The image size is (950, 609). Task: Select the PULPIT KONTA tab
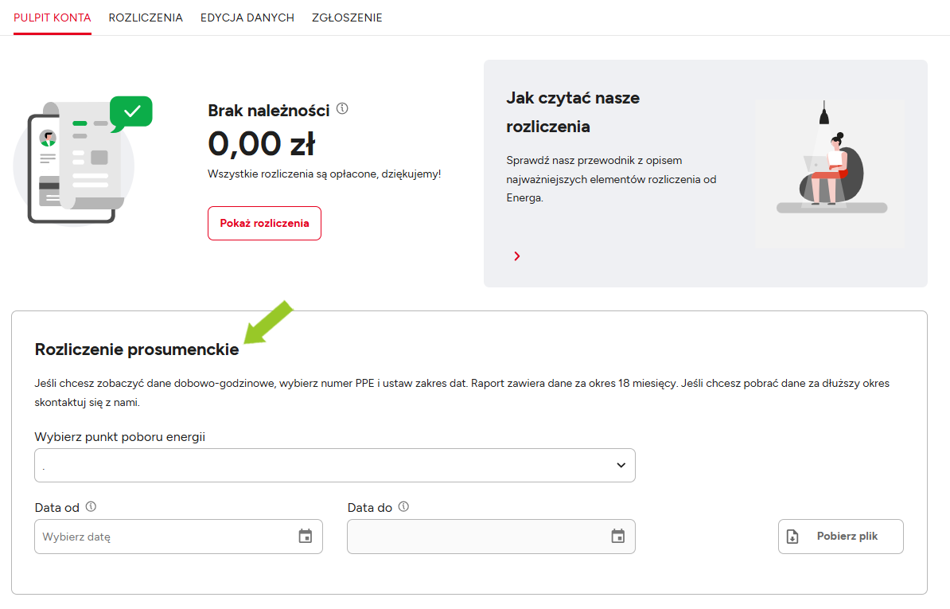click(53, 18)
